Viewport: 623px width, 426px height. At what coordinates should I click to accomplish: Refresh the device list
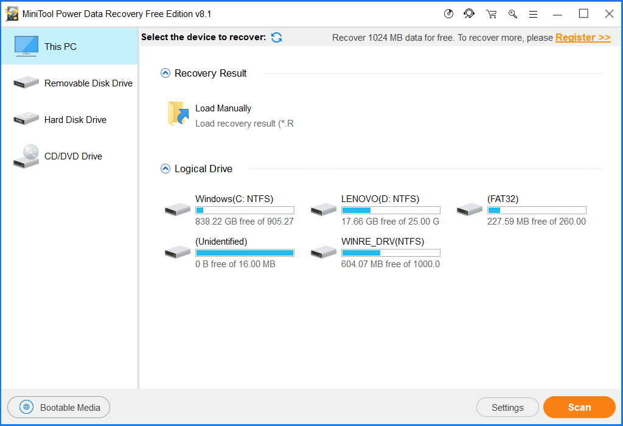tap(276, 38)
